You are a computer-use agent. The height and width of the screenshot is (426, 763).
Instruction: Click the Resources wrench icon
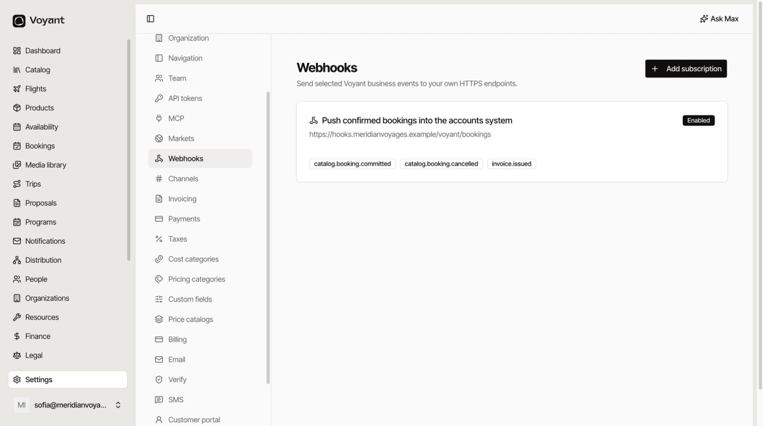[x=17, y=317]
